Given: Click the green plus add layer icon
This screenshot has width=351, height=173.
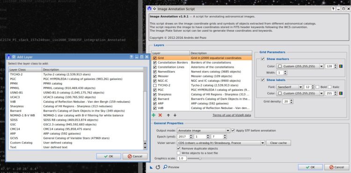Looking at the screenshot, I should (x=154, y=115).
